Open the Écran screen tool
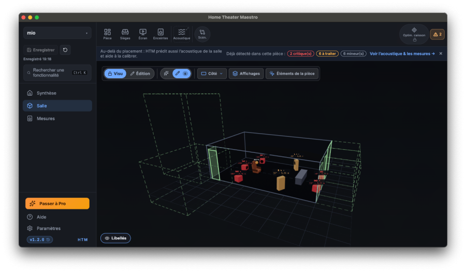The width and height of the screenshot is (466, 272). [x=143, y=34]
